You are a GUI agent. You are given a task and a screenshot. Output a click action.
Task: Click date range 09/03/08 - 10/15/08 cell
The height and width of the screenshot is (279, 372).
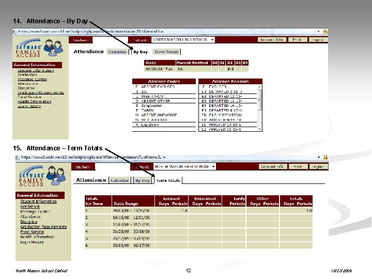(133, 210)
